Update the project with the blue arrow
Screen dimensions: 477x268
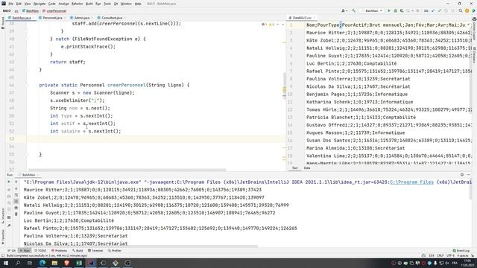433,10
